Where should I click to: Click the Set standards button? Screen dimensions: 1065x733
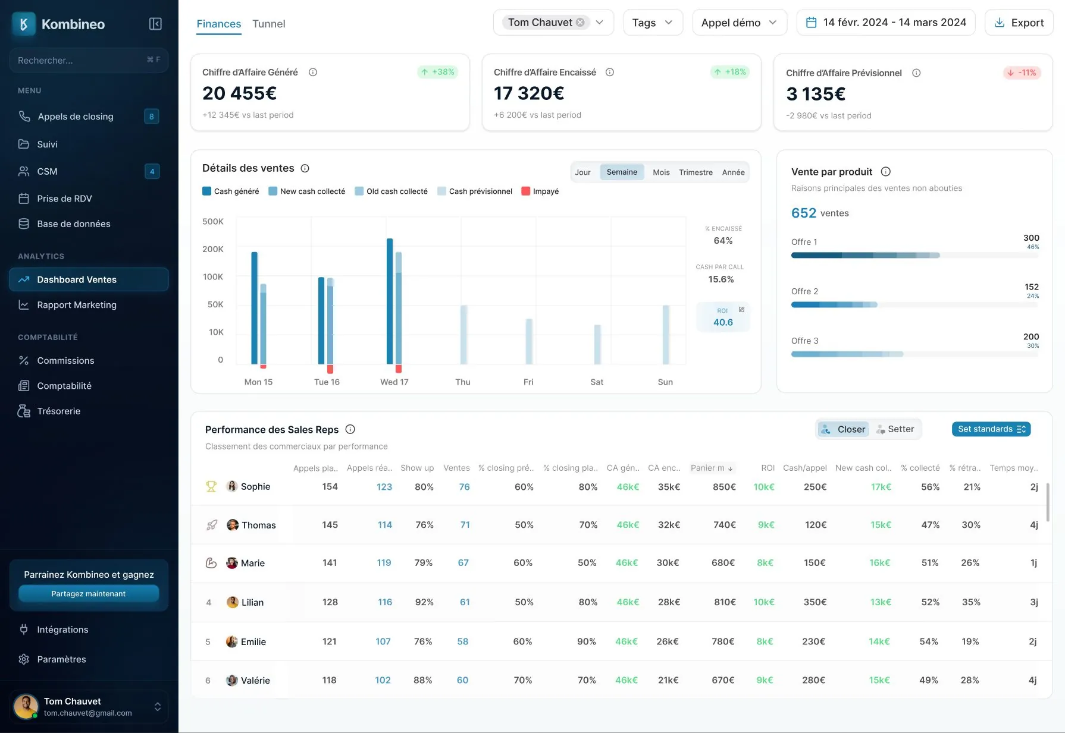click(991, 429)
